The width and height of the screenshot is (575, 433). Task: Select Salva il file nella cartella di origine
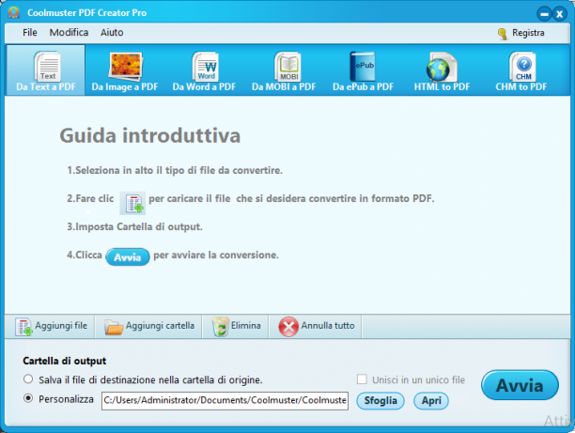point(28,379)
